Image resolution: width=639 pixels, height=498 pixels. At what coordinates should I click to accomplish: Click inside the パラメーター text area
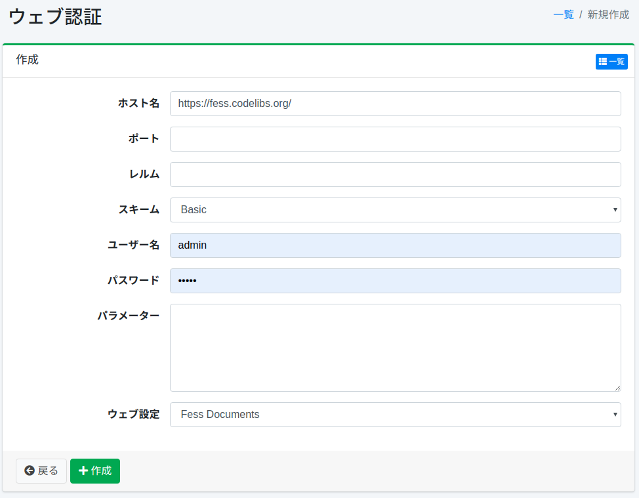tap(395, 348)
